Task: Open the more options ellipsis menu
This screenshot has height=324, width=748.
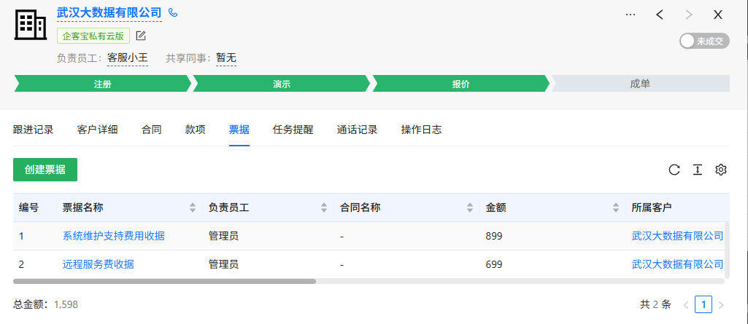Action: tap(631, 15)
